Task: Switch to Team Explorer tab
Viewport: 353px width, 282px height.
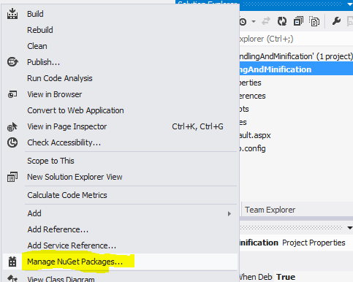Action: pyautogui.click(x=270, y=210)
